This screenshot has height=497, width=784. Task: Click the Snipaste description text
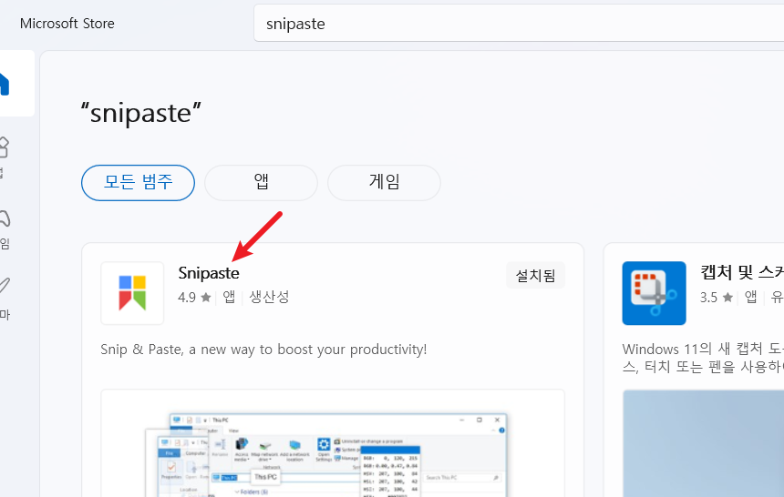point(263,350)
